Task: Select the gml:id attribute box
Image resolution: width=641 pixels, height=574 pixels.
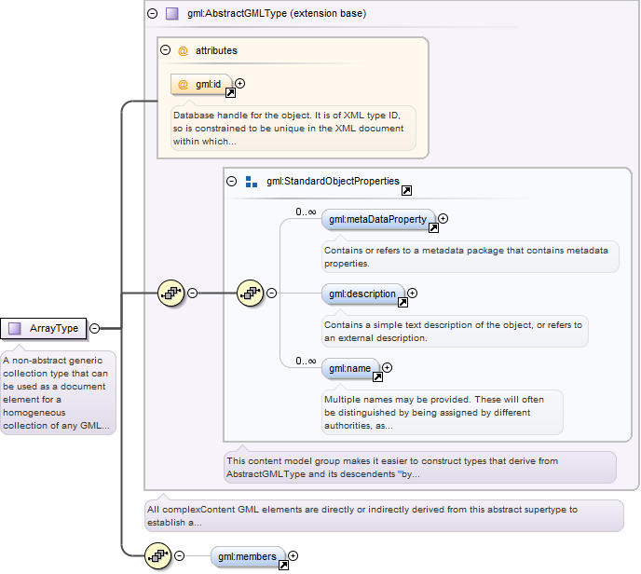Action: [201, 85]
